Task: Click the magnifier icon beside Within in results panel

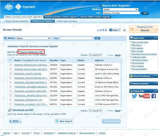Action: (5, 38)
